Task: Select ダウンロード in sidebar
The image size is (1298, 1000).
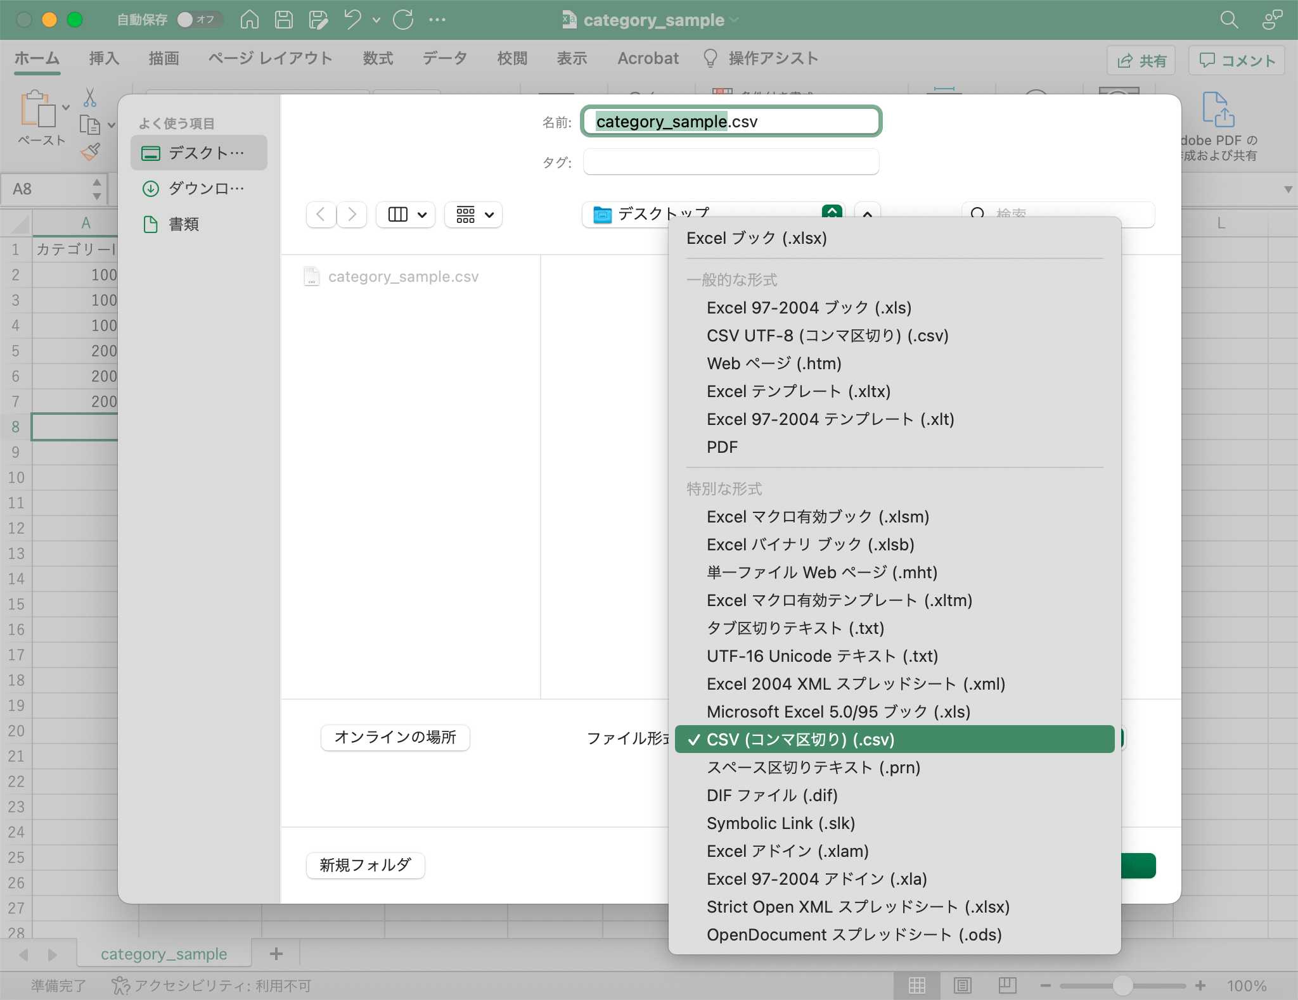Action: pyautogui.click(x=199, y=188)
